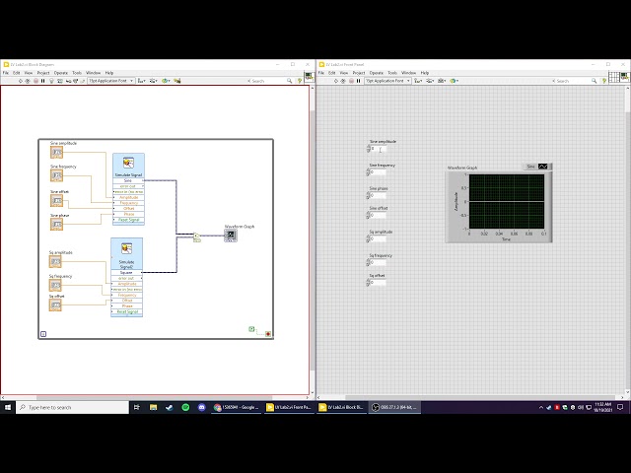This screenshot has width=631, height=473.
Task: Click the Waveform Graph terminal in block diagram
Action: click(x=231, y=235)
